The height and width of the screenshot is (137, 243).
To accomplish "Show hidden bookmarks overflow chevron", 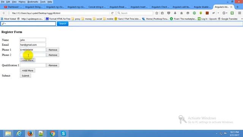I will [x=242, y=19].
